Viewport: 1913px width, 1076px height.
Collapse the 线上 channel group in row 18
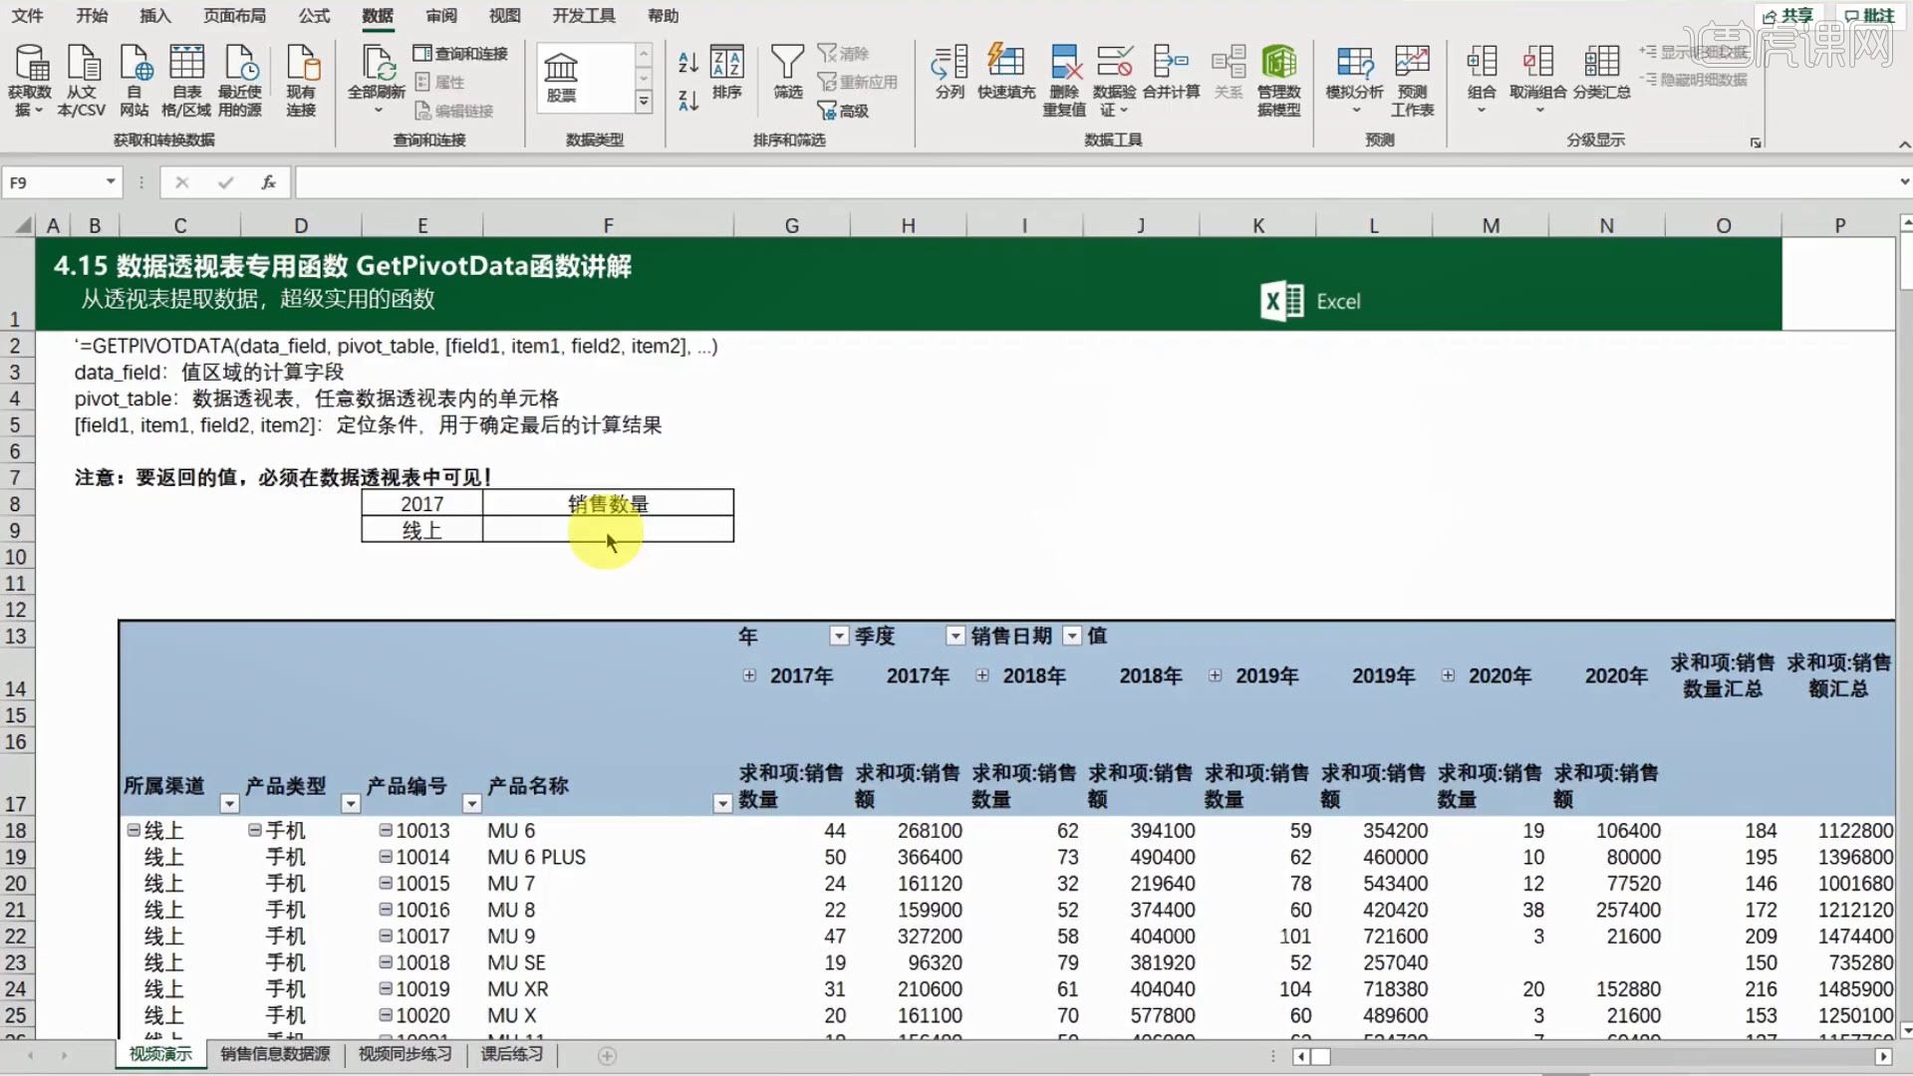(134, 830)
